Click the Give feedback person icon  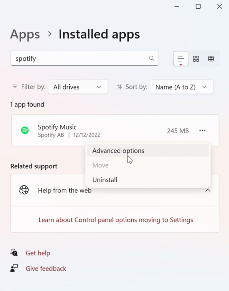[x=14, y=268]
